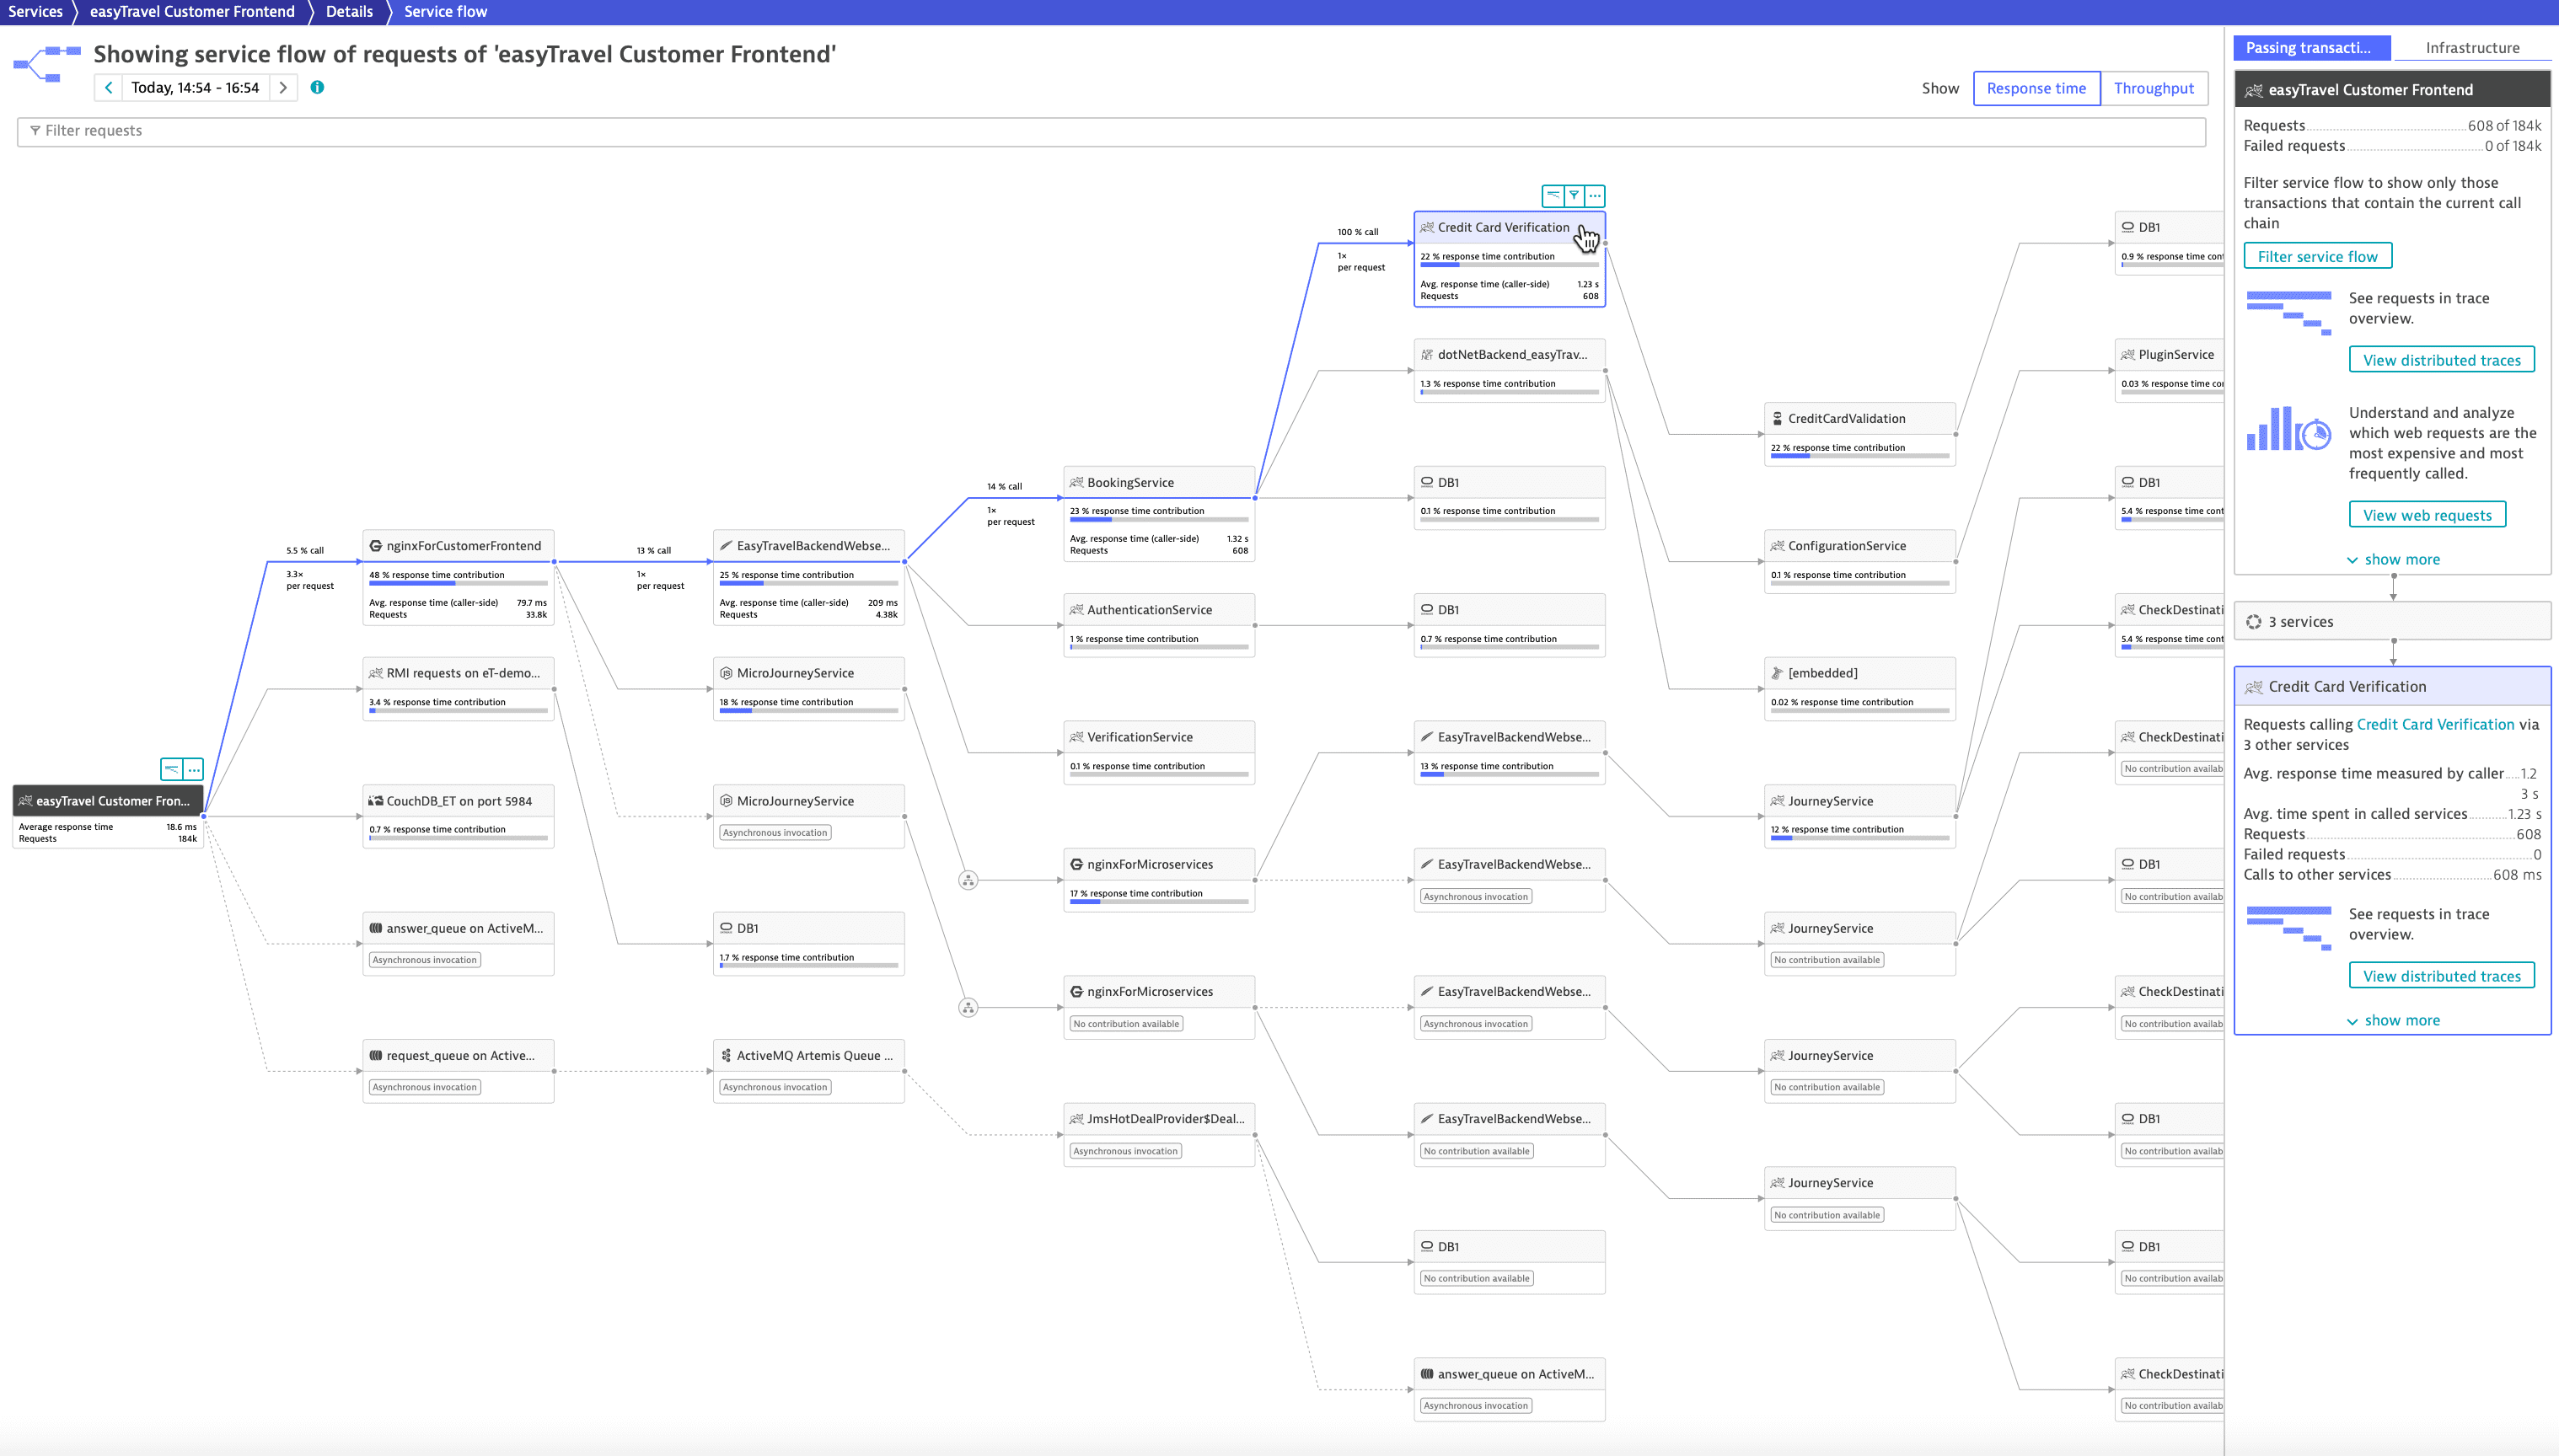Click the blue info icon next to the timeframe
The width and height of the screenshot is (2559, 1456).
(x=317, y=87)
